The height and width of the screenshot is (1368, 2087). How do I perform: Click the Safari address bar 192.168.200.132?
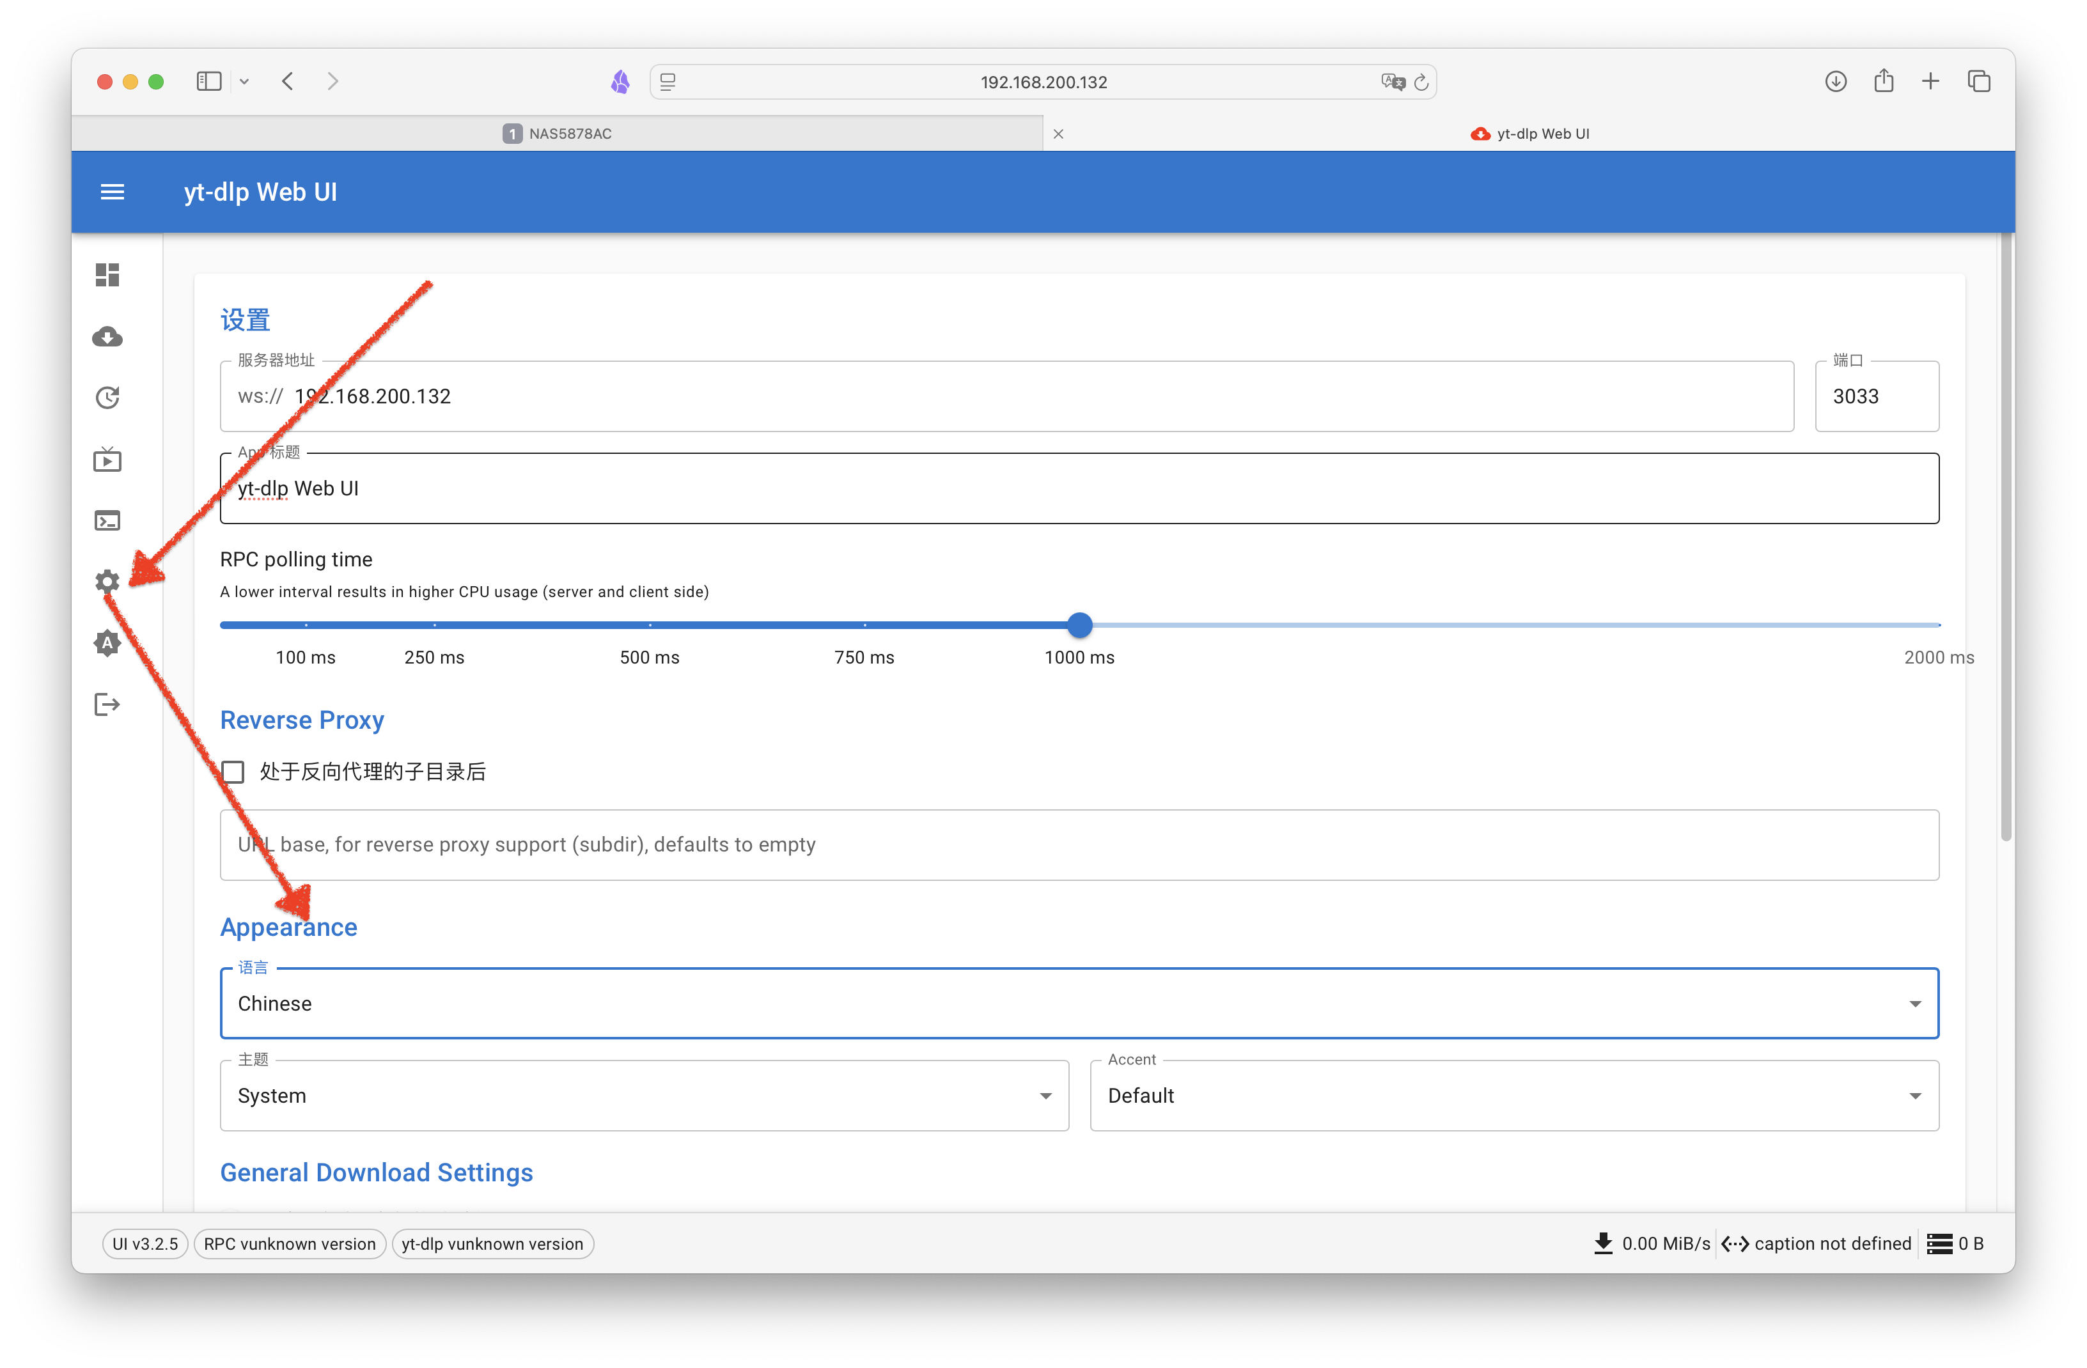click(1043, 82)
